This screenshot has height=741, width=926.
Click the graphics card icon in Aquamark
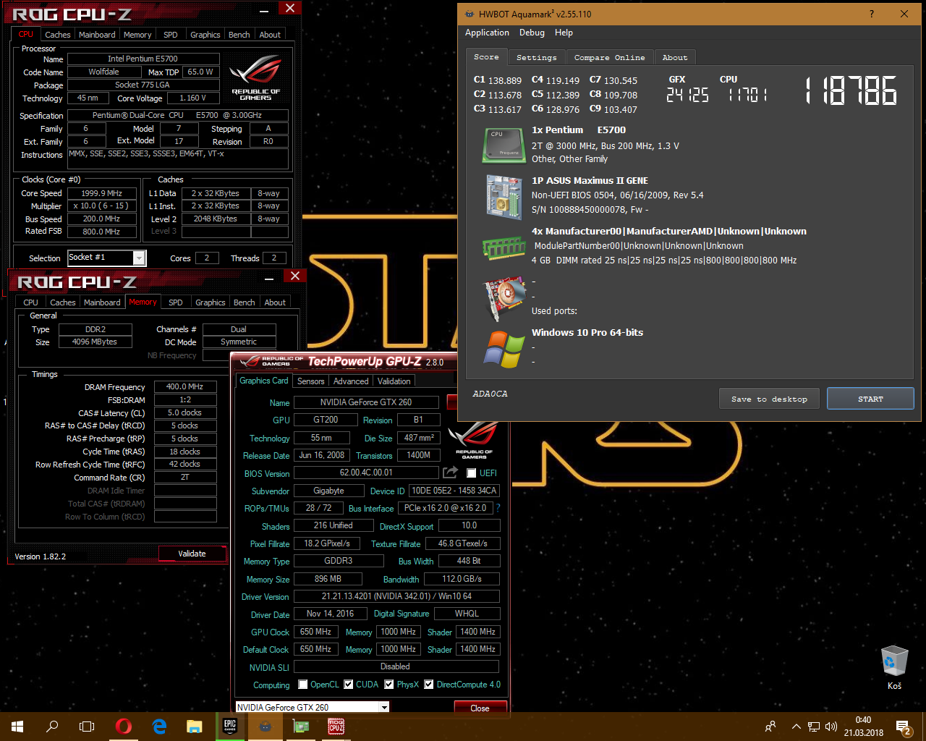tap(504, 297)
